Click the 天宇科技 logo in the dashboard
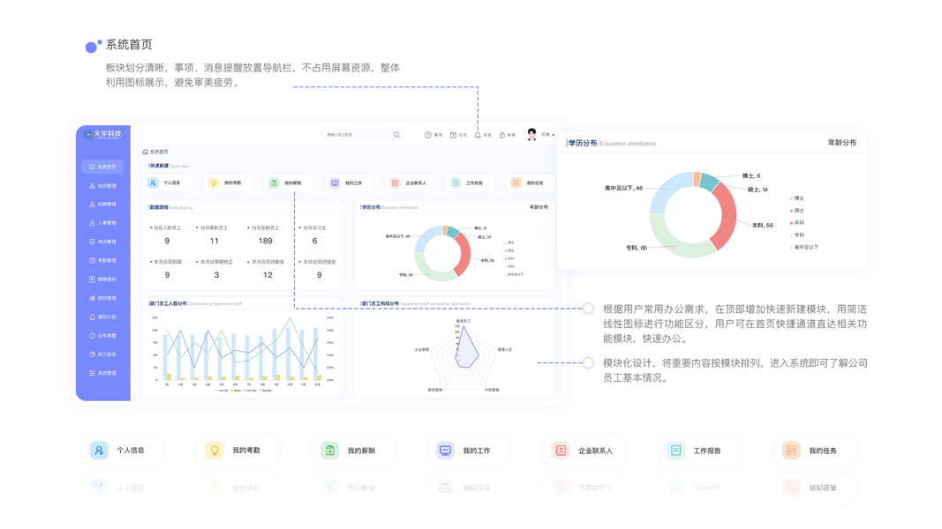This screenshot has height=529, width=942. [x=102, y=134]
